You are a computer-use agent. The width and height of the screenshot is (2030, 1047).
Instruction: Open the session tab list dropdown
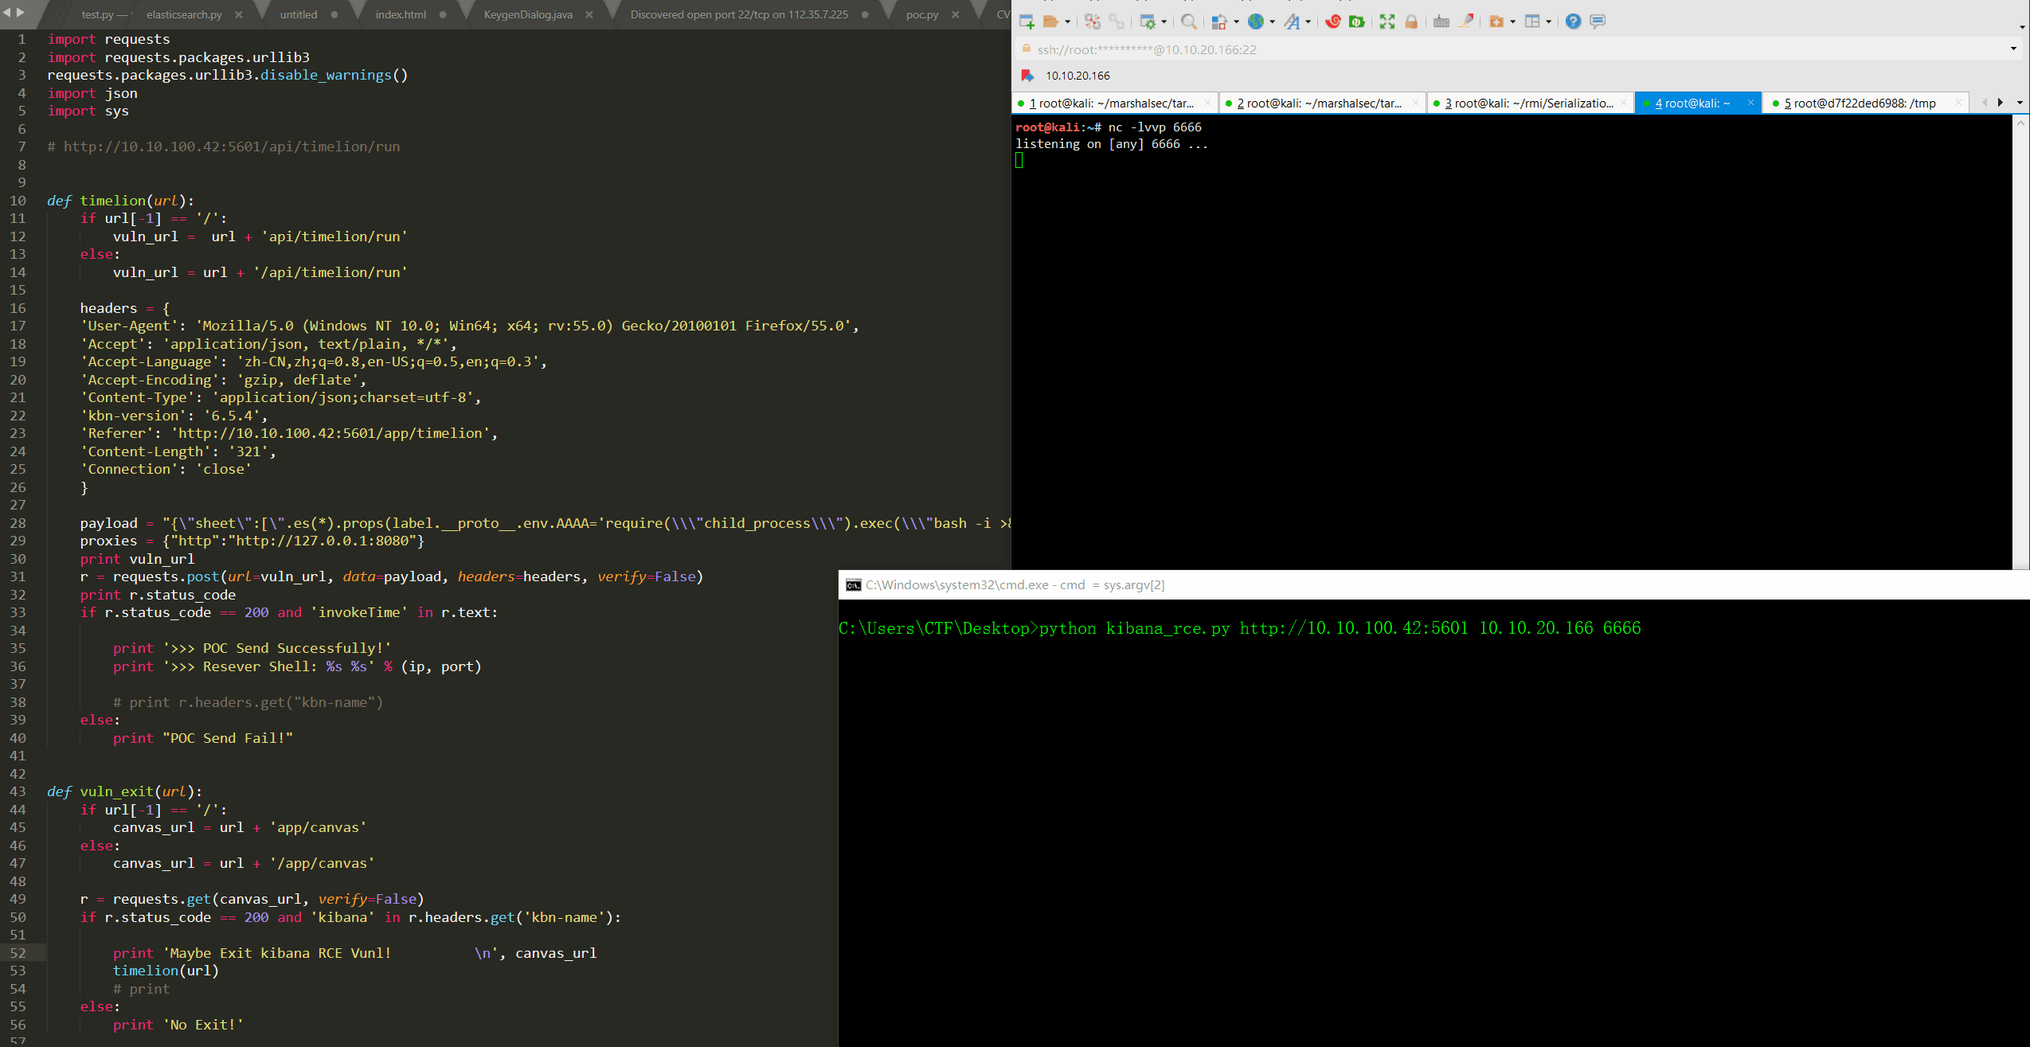2020,103
